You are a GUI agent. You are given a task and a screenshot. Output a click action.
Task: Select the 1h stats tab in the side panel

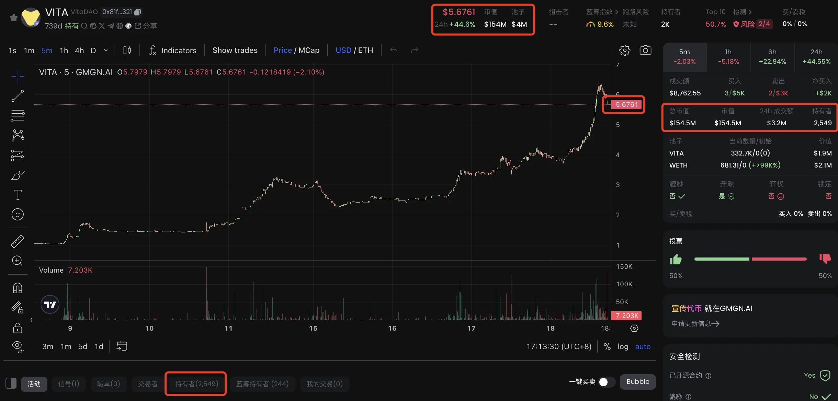[728, 57]
